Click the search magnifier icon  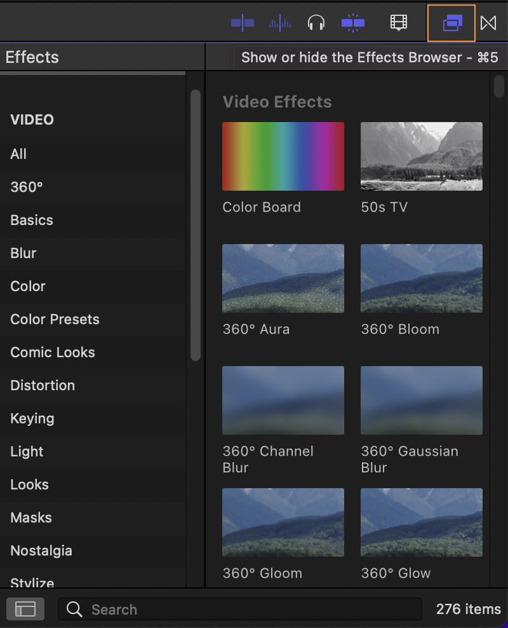point(74,609)
